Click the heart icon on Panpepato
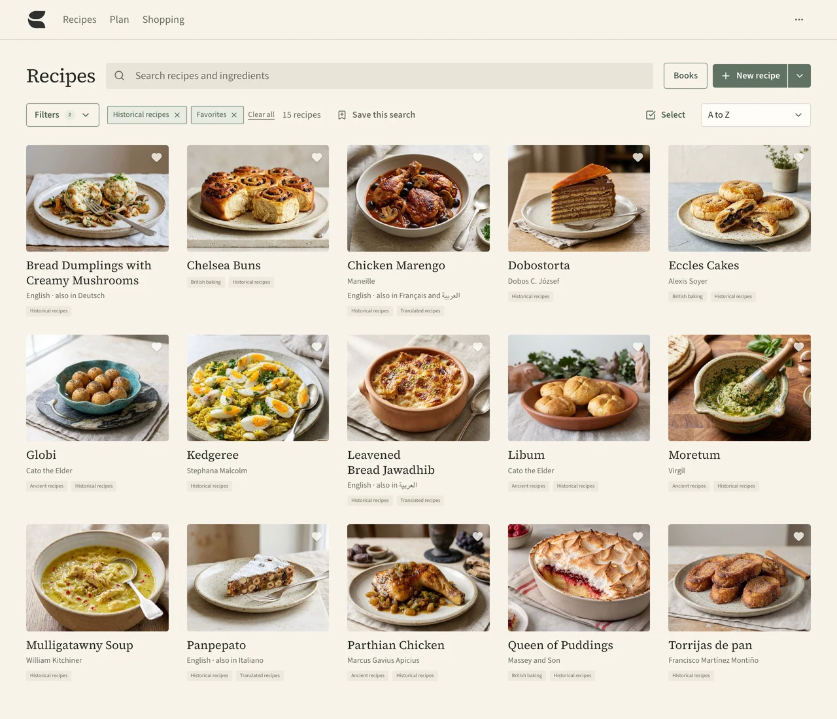The height and width of the screenshot is (719, 837). pos(316,537)
